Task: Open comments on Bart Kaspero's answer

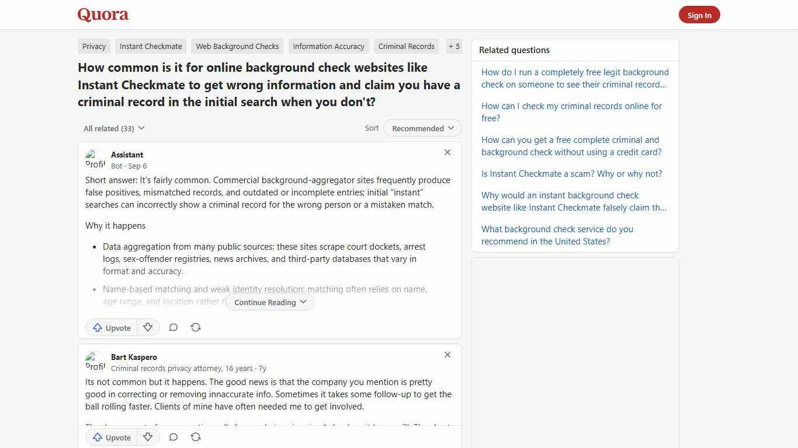Action: click(174, 437)
